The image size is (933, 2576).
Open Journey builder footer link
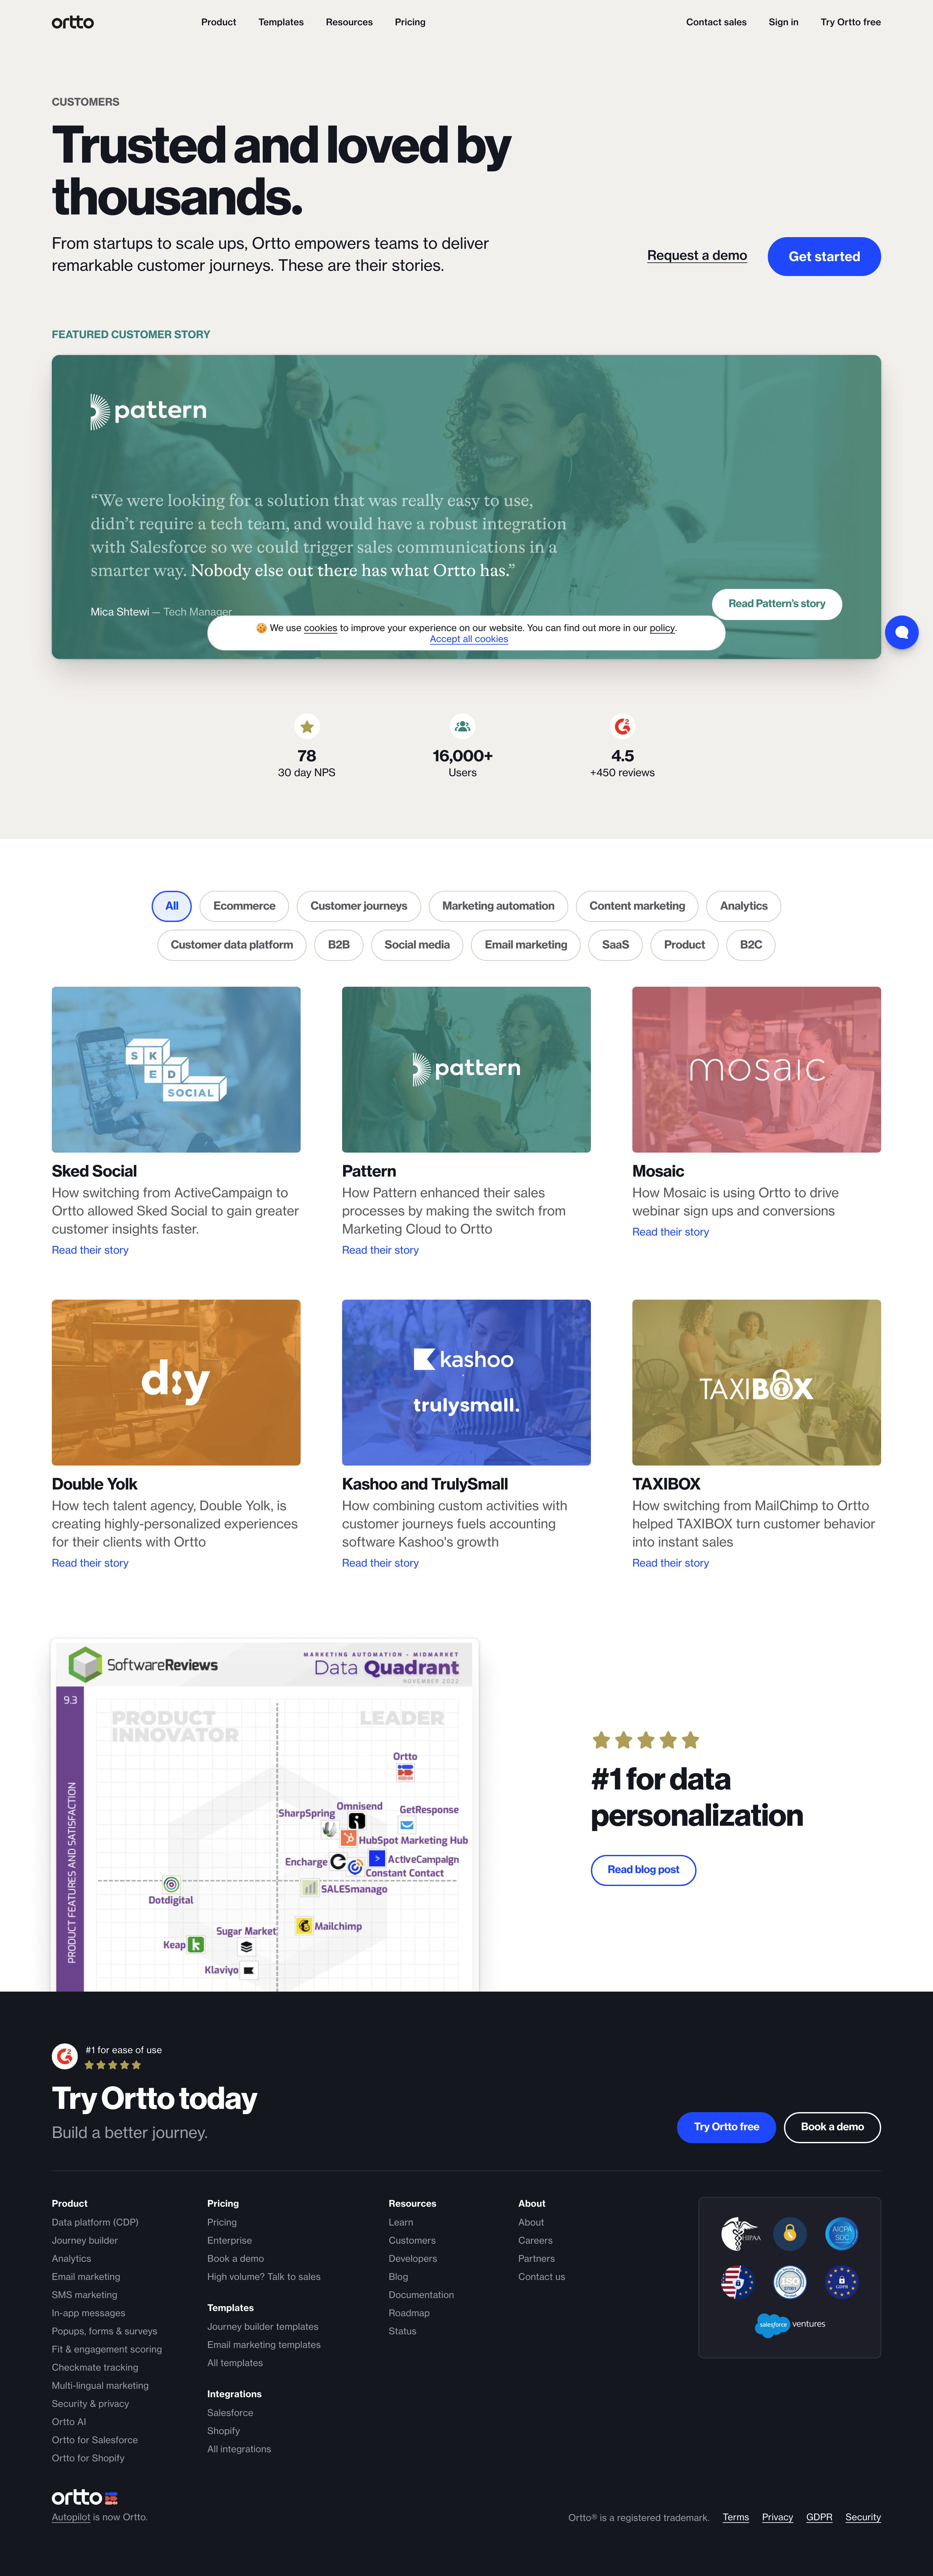[85, 2241]
